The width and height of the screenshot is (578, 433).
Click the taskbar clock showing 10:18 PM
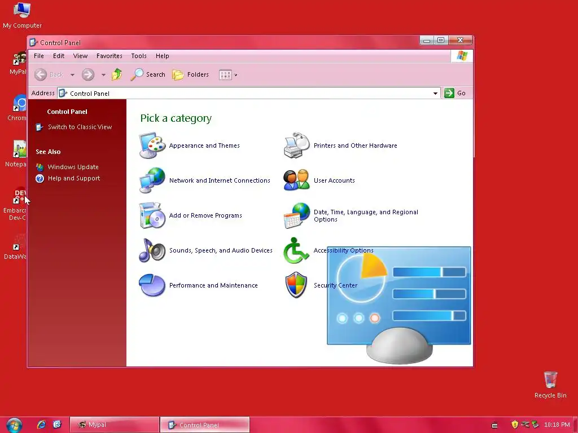click(x=557, y=425)
